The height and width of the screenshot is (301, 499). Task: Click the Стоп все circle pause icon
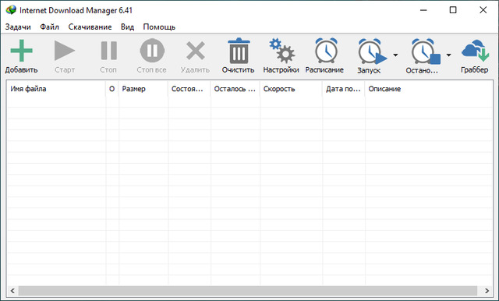pos(152,51)
